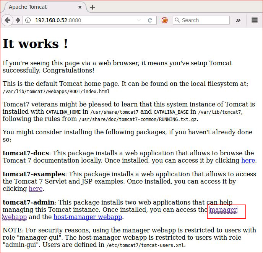Show more toolbar items via double chevron
The width and height of the screenshot is (263, 253).
coord(238,20)
